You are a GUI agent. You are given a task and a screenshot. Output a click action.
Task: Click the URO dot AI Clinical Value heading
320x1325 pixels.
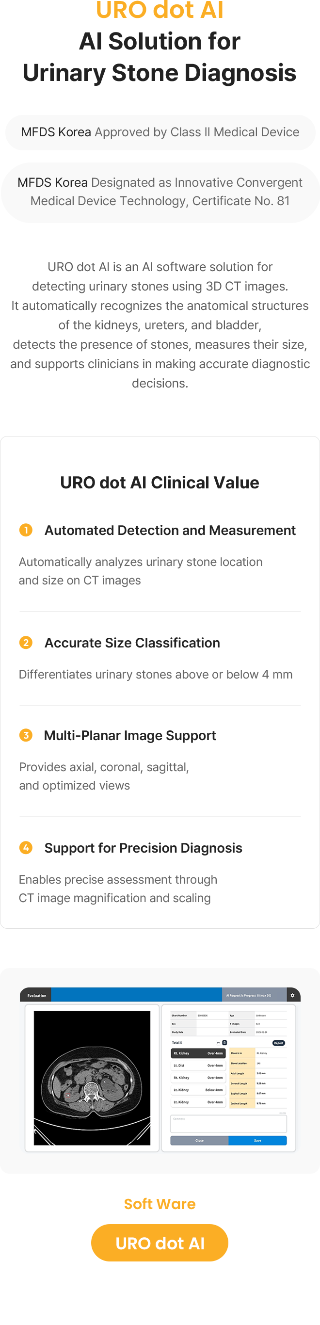(x=160, y=483)
